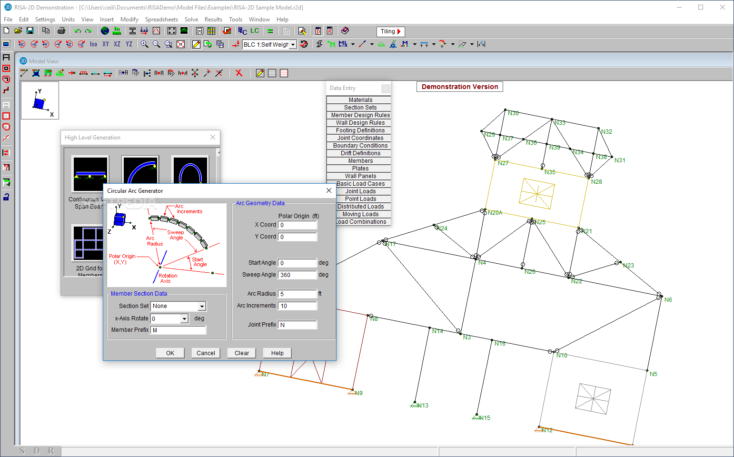Close the Circular Arc Generator dialog
The image size is (734, 457).
tap(328, 190)
